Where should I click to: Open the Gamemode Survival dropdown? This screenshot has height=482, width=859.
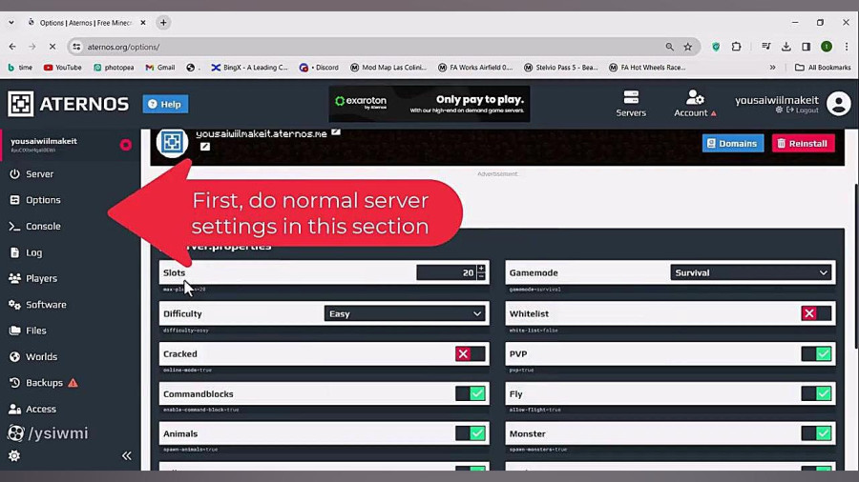[752, 272]
